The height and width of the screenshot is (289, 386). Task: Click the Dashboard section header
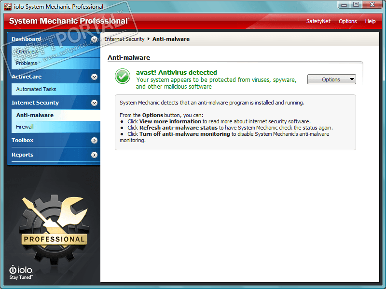pos(27,39)
